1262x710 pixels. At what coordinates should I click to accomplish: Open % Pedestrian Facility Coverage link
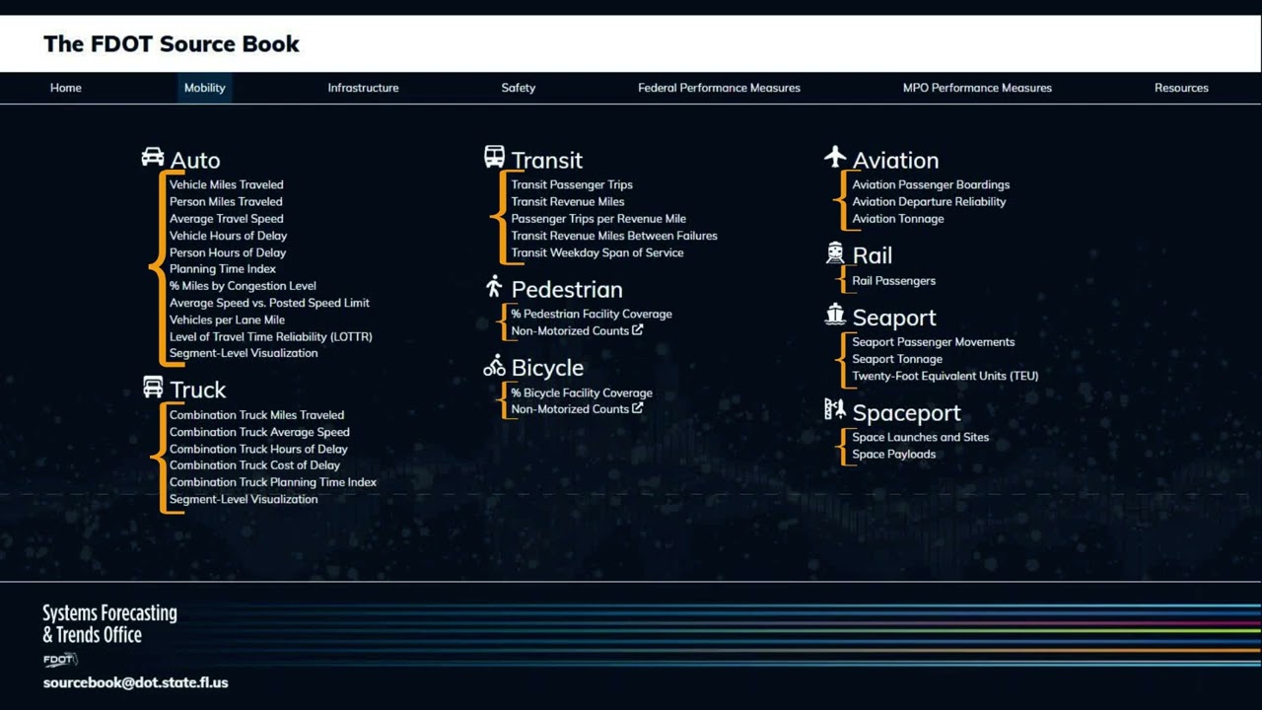[592, 314]
